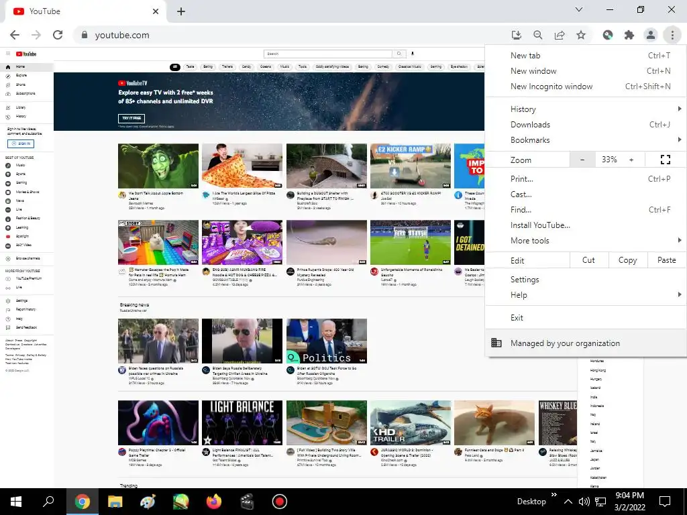Bookmark this page with the star icon
This screenshot has width=687, height=515.
tap(581, 35)
